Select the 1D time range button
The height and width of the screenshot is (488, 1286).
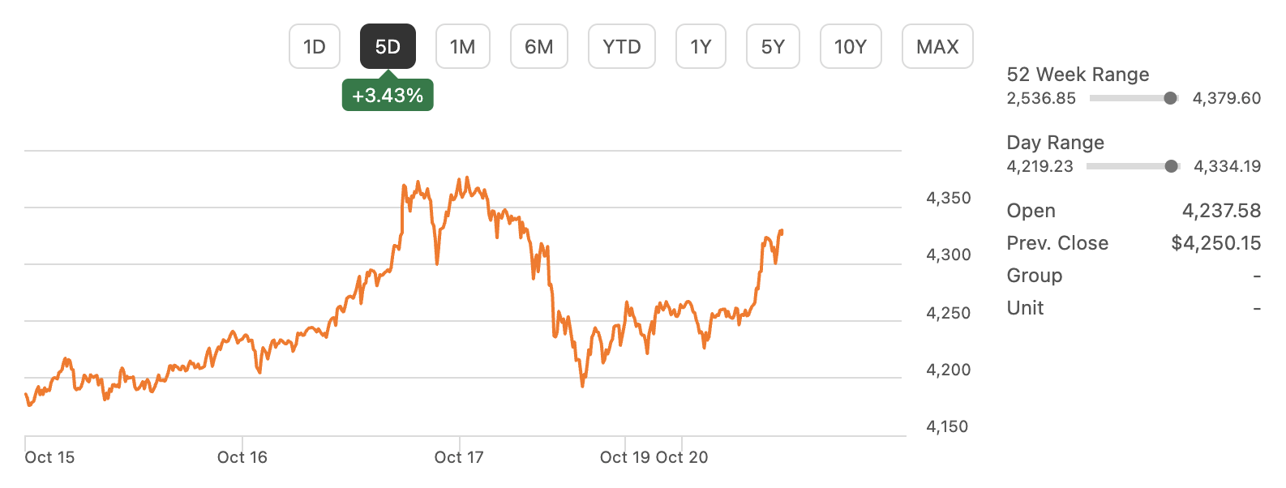click(315, 46)
